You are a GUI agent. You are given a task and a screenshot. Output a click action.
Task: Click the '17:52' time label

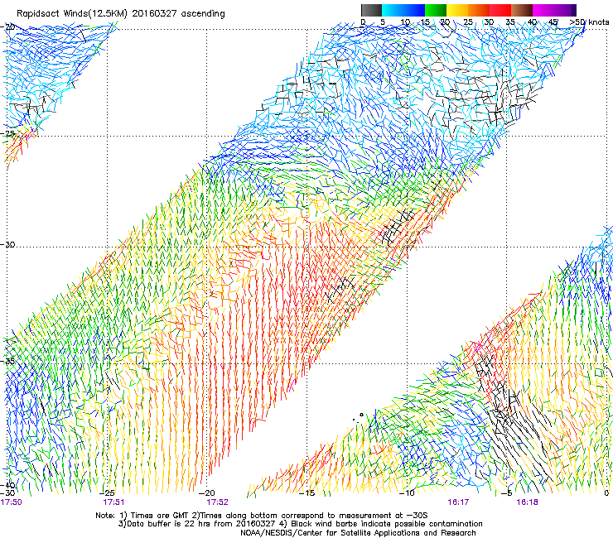pos(217,502)
